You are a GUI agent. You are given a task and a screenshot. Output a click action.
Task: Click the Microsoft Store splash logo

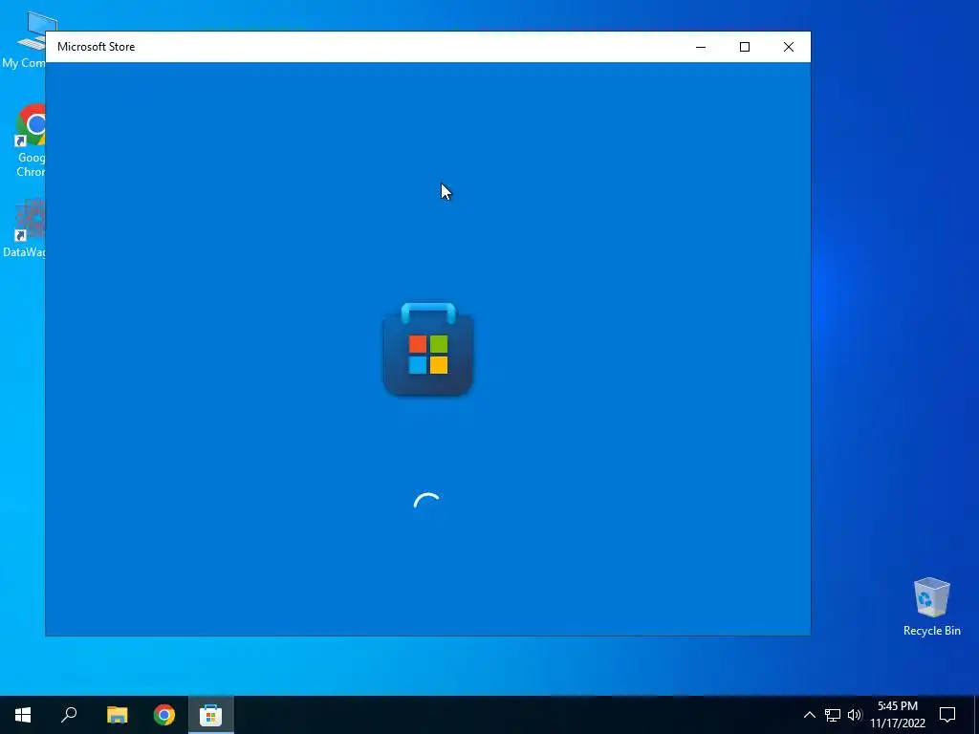coord(427,349)
